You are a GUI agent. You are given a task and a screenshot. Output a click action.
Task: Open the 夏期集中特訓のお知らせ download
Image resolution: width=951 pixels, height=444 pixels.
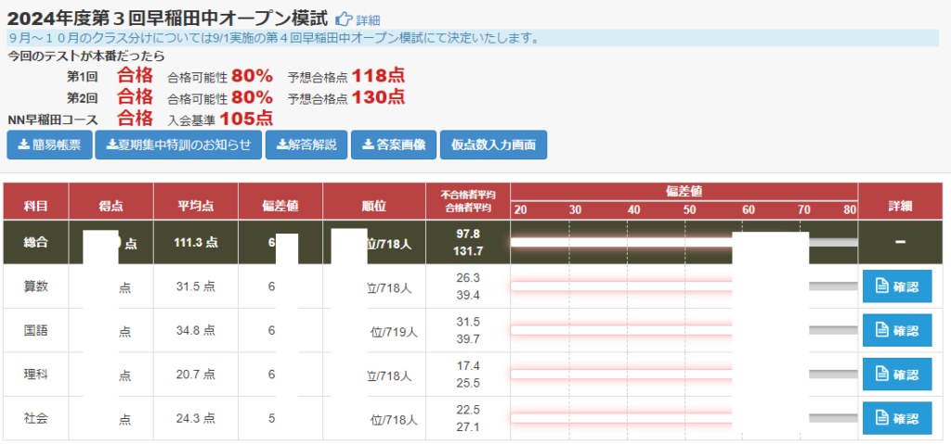click(x=177, y=145)
